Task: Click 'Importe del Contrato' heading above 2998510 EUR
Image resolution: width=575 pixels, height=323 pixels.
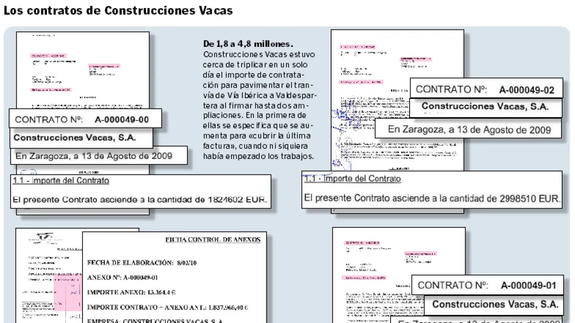Action: pyautogui.click(x=353, y=179)
